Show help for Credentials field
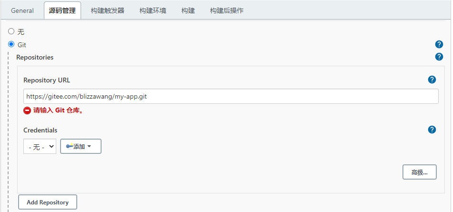This screenshot has height=212, width=453. click(x=432, y=130)
